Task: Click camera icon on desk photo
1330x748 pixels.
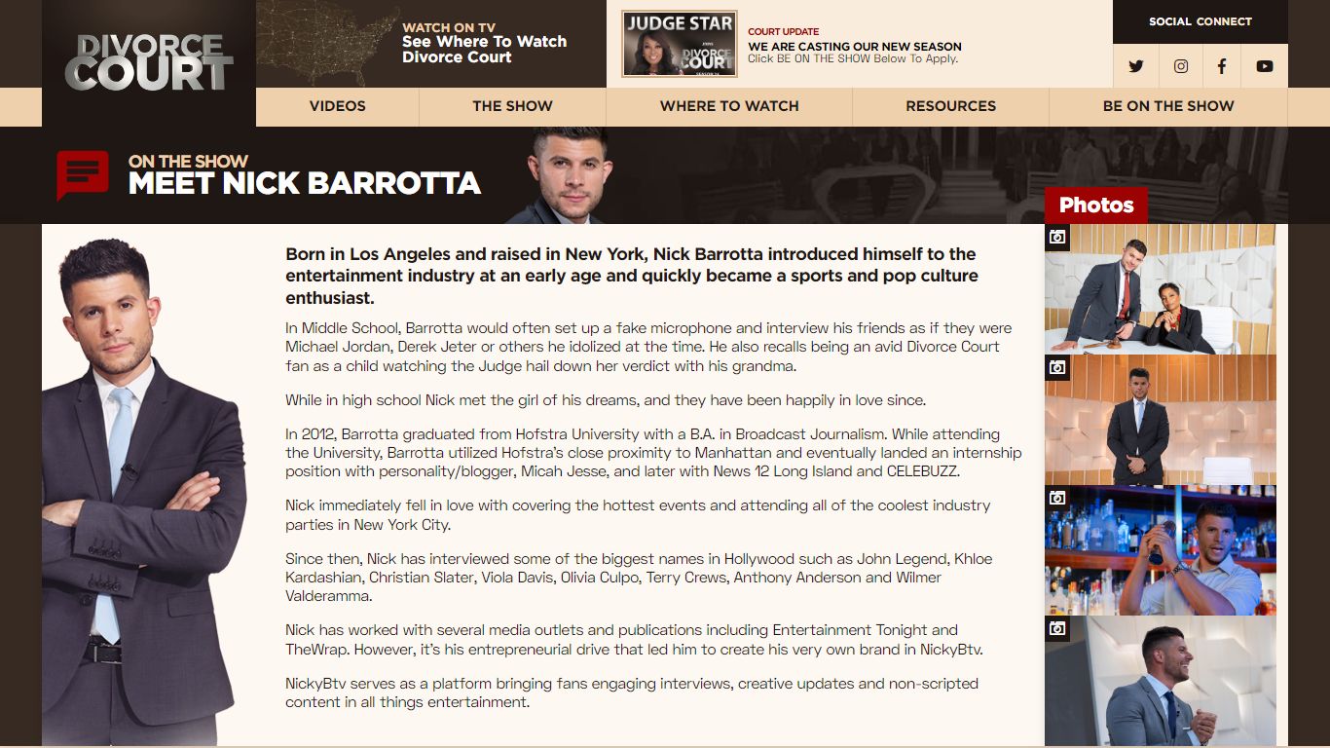Action: (x=1057, y=237)
